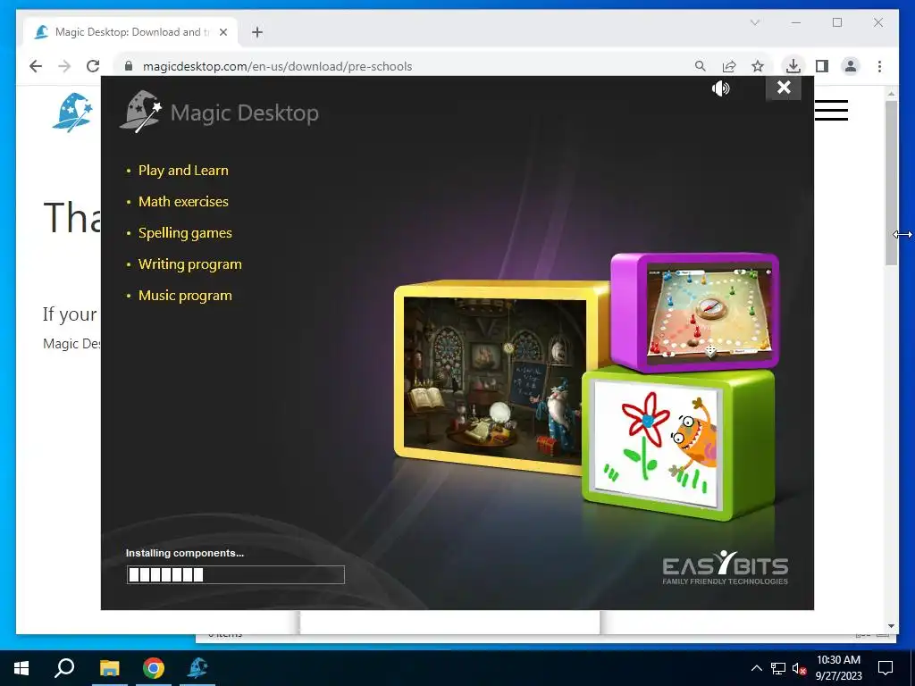Click the Music program list item

(185, 296)
